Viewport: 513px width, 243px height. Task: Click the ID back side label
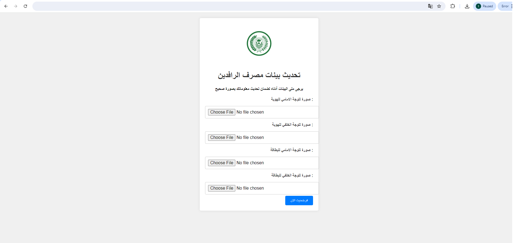(x=293, y=125)
